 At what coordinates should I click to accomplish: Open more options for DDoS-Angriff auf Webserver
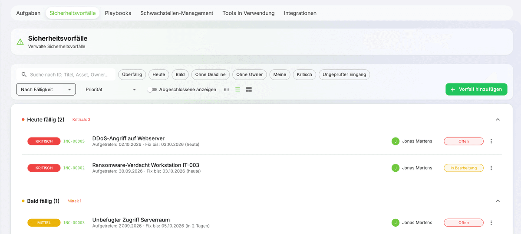click(491, 141)
